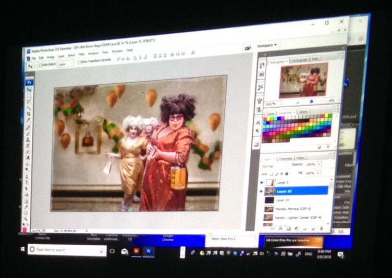
Task: Open the Auto-Select Layer dropdown
Action: pyautogui.click(x=65, y=64)
